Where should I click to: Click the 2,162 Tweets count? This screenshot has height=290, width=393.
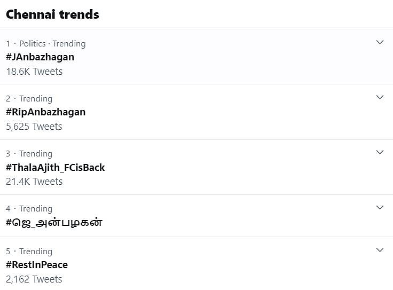(x=34, y=279)
